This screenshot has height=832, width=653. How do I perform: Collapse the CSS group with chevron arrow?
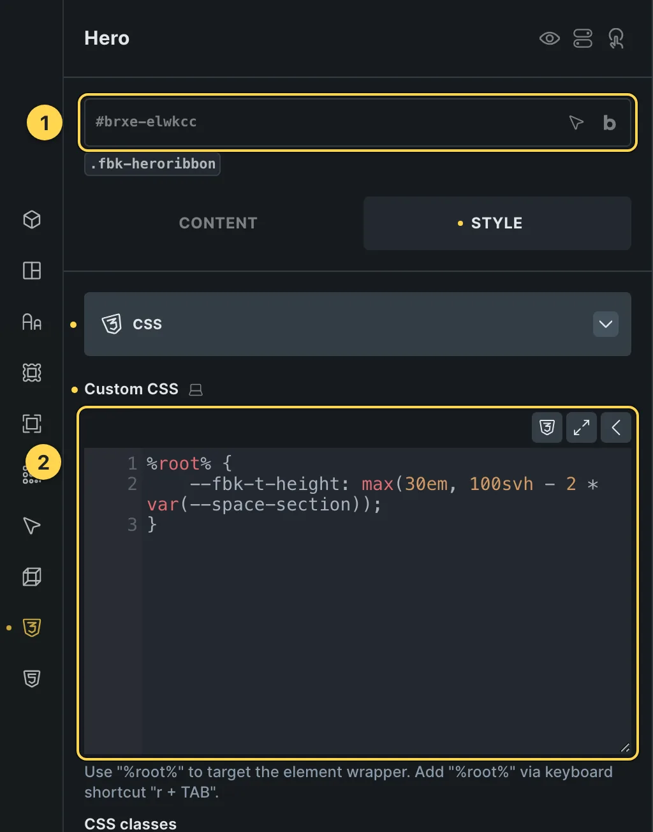tap(606, 324)
